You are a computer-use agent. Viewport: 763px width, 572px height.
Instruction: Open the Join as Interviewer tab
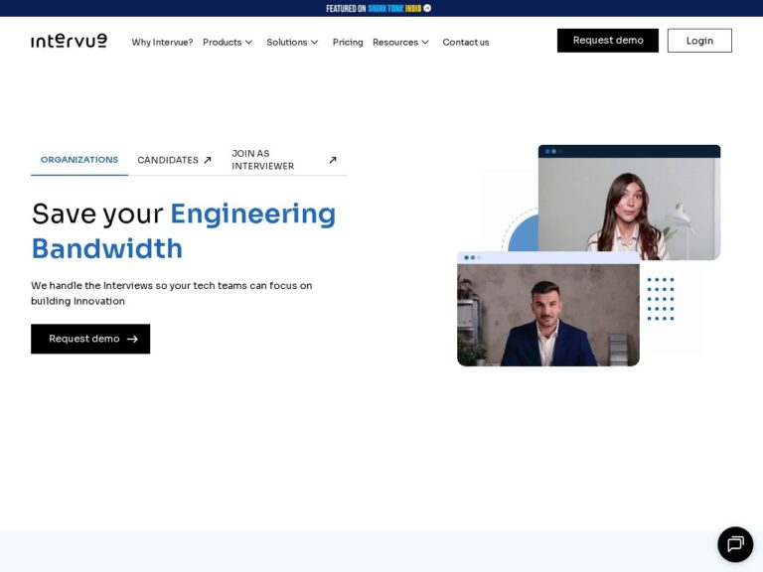pyautogui.click(x=263, y=160)
